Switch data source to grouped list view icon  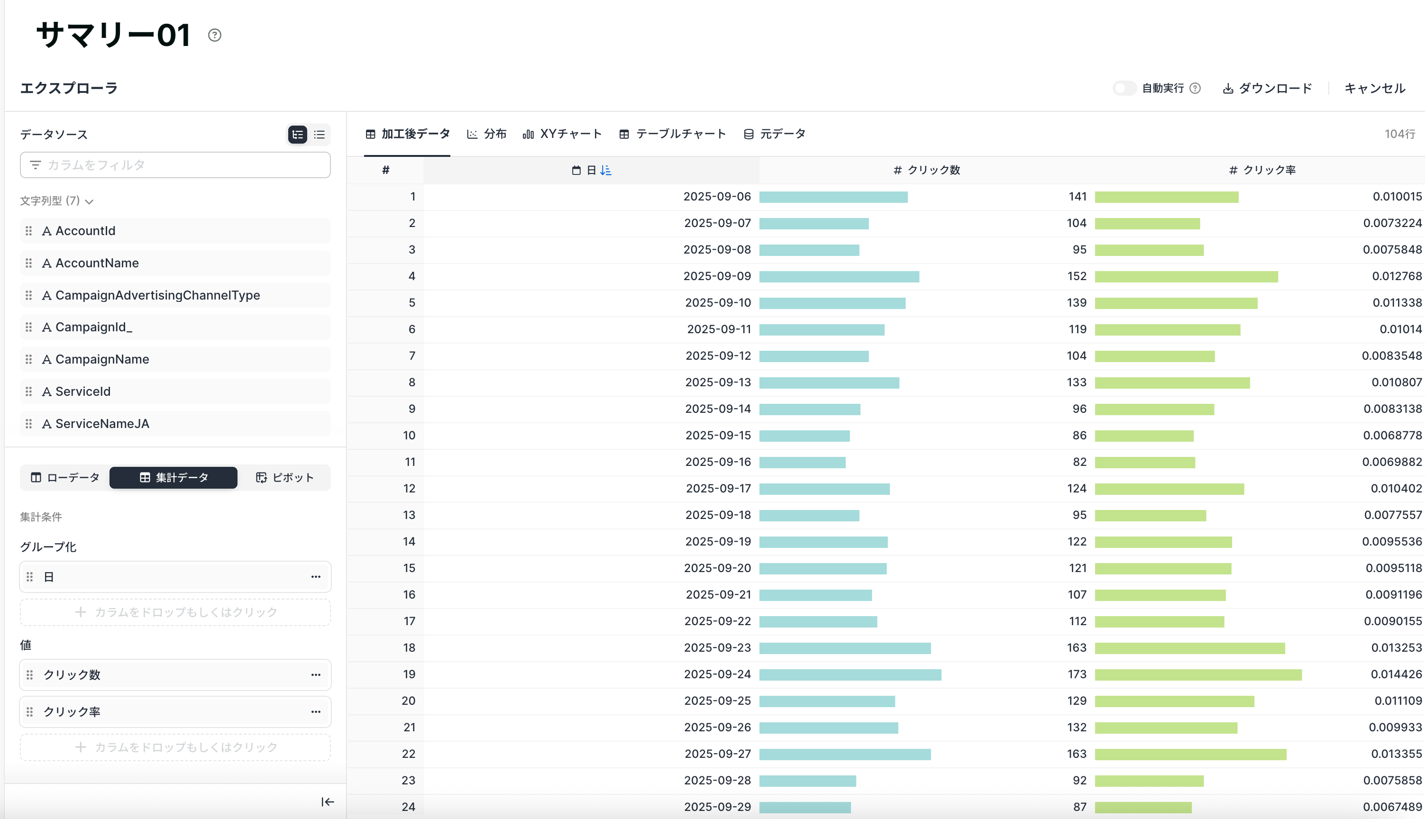pyautogui.click(x=298, y=135)
